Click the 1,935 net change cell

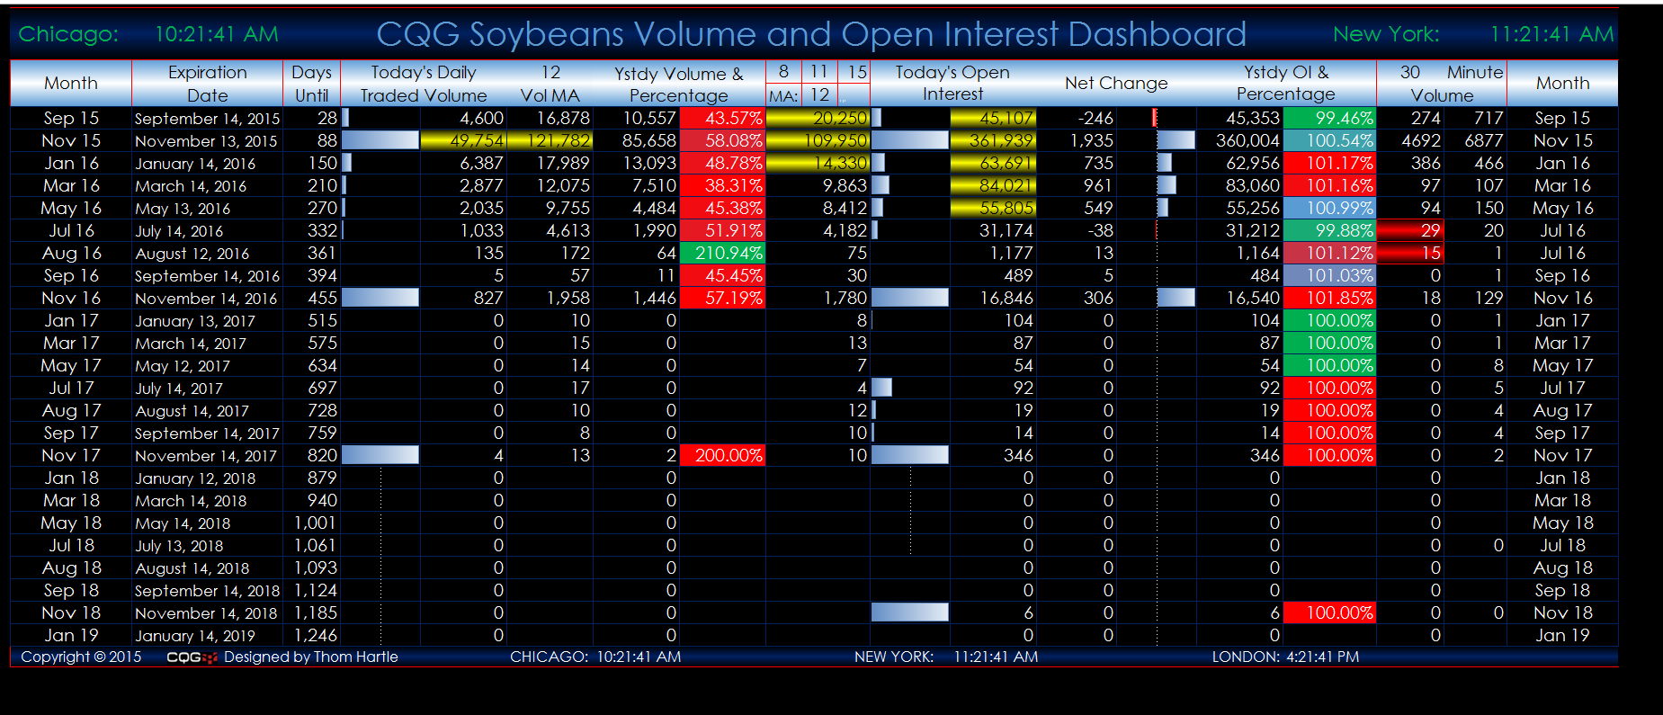coord(1077,140)
